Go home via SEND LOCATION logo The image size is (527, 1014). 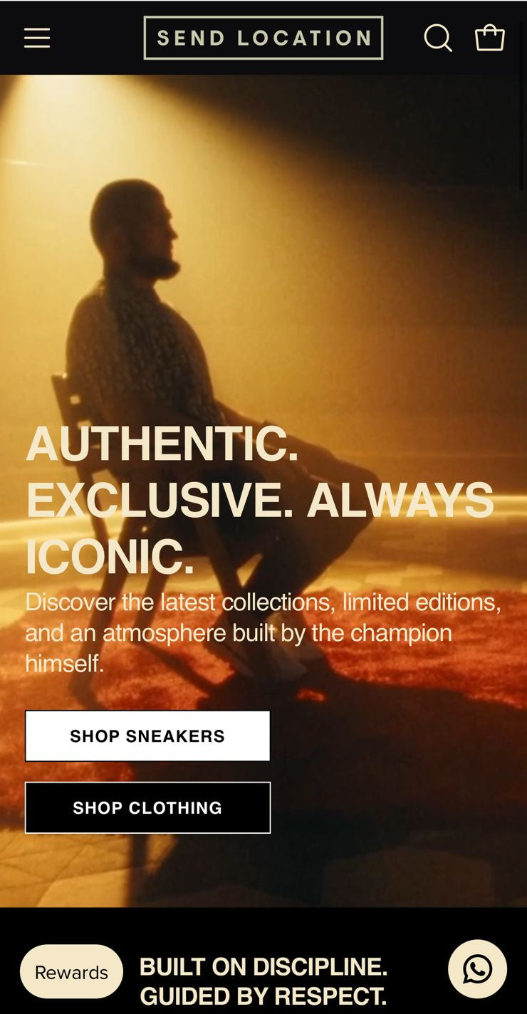[263, 38]
